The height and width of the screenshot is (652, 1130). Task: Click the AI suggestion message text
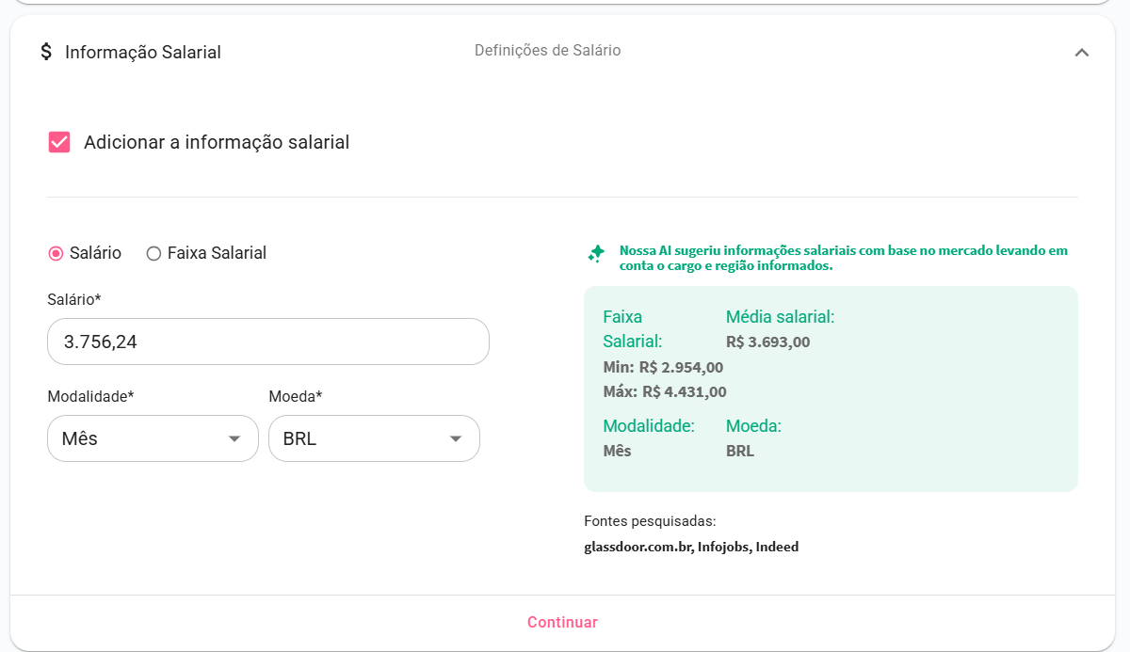(x=843, y=258)
